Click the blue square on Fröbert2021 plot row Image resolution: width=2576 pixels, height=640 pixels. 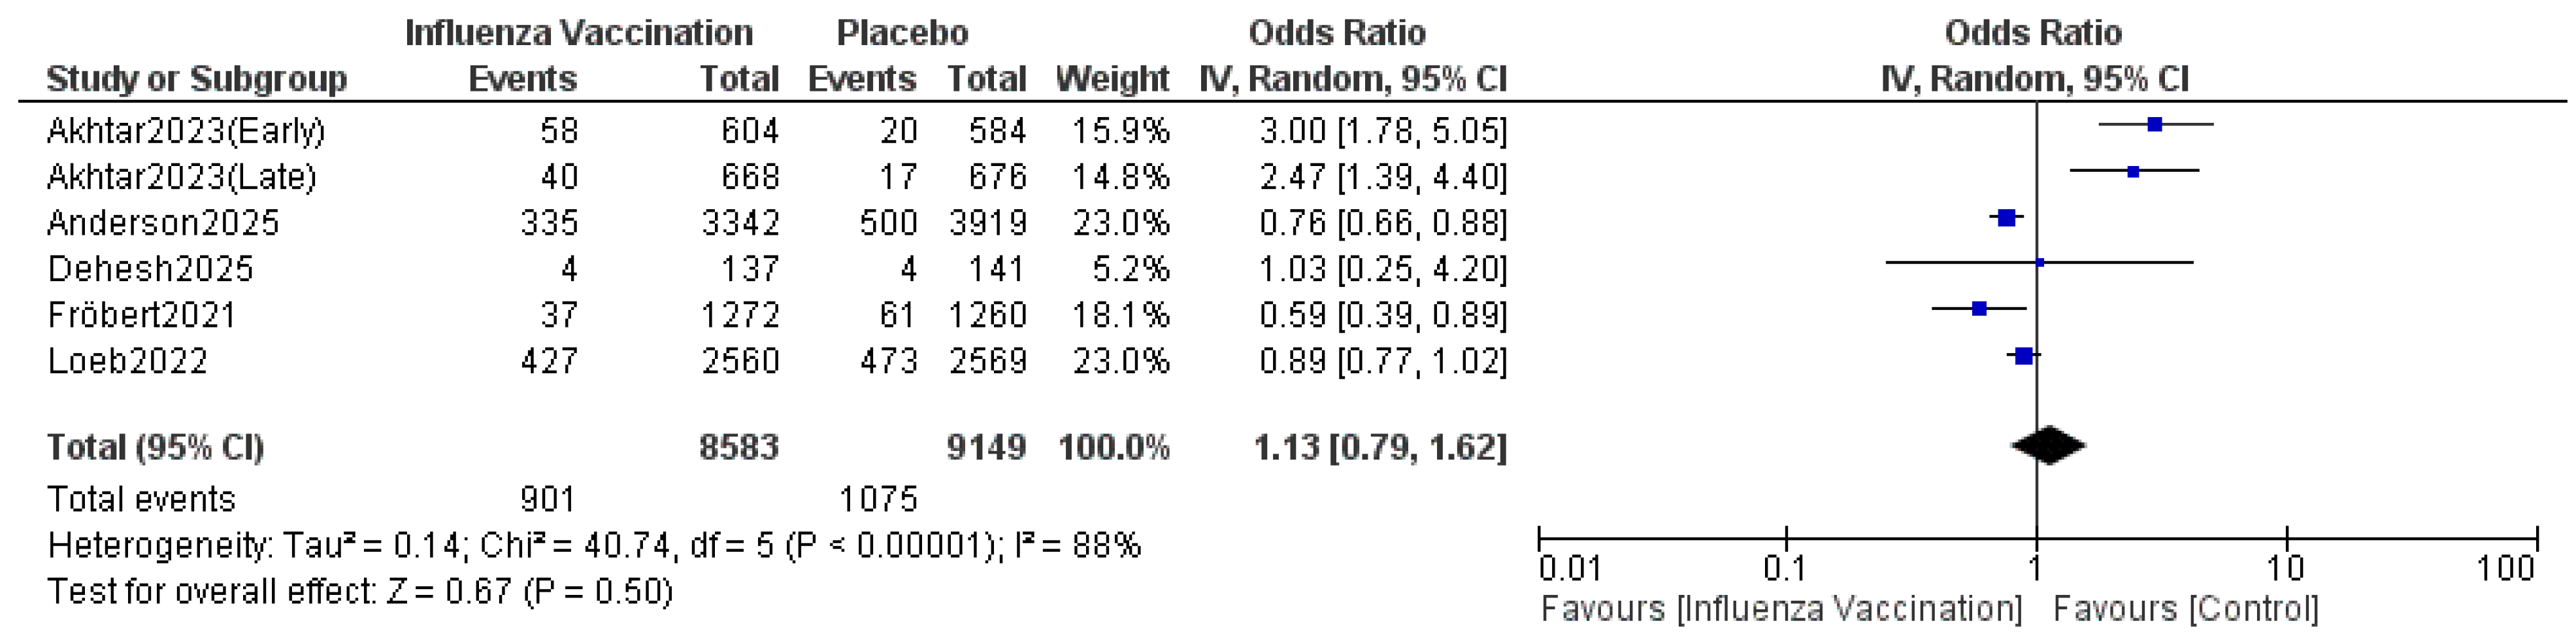(1979, 309)
